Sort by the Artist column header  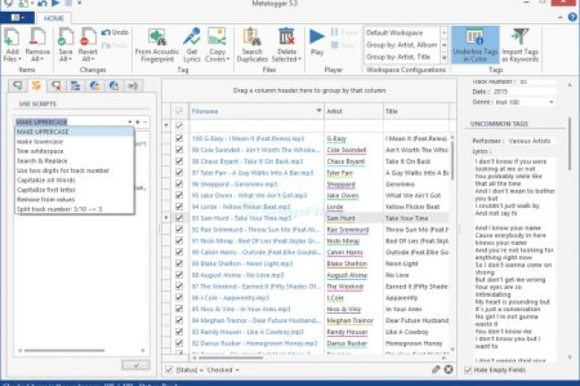pyautogui.click(x=353, y=111)
